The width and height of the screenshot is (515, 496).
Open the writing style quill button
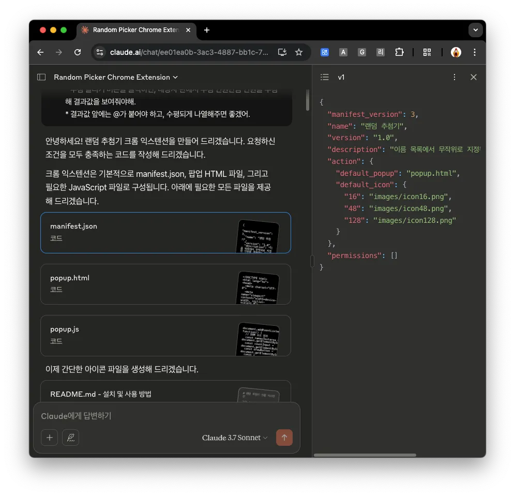tap(71, 438)
